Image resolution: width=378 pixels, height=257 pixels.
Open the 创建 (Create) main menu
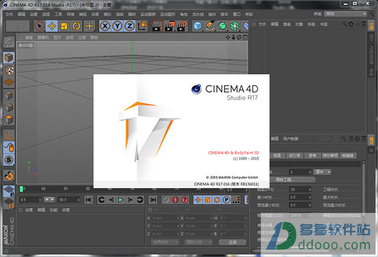click(x=34, y=14)
